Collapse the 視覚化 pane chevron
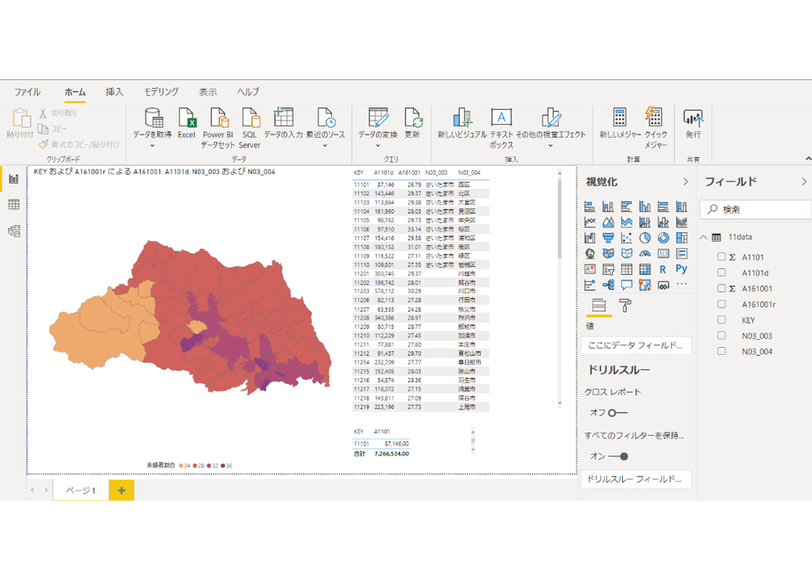Image resolution: width=812 pixels, height=580 pixels. pos(685,182)
